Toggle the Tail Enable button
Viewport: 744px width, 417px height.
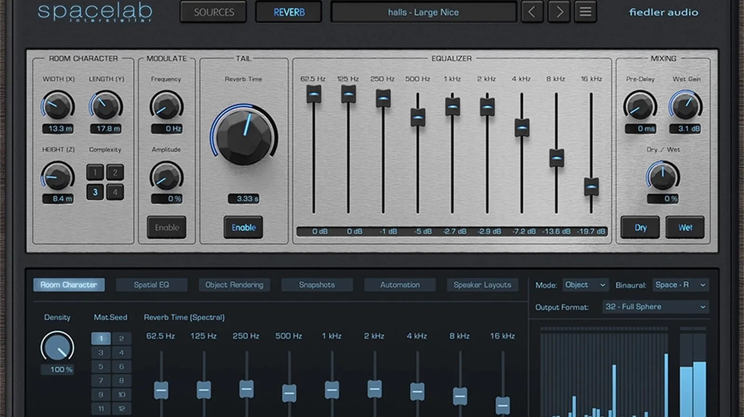click(244, 228)
